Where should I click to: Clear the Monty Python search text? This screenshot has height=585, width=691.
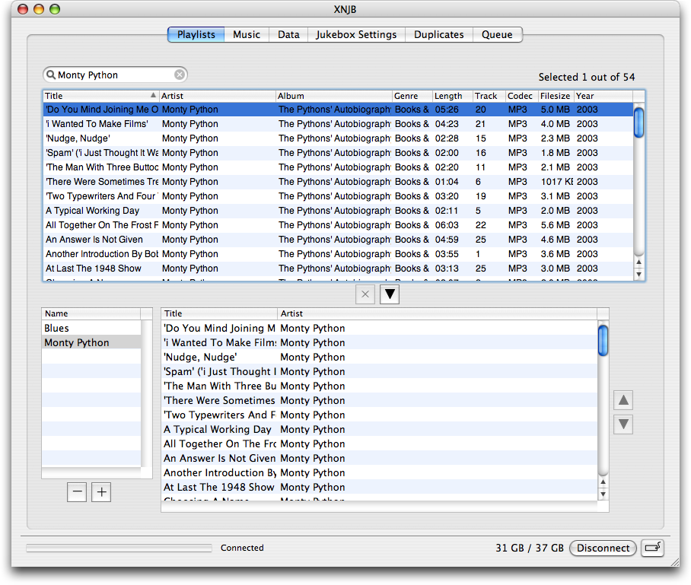[x=180, y=75]
